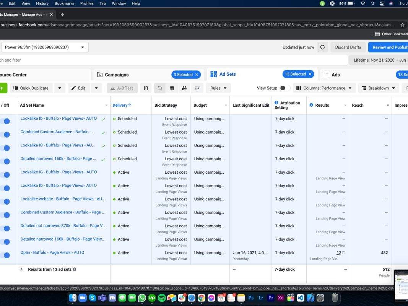Toggle off Detailed narrowed 160k Scheduled ad set
The height and width of the screenshot is (306, 408).
[5, 161]
